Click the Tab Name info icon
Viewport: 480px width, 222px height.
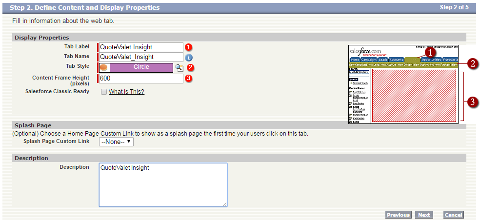(x=189, y=58)
